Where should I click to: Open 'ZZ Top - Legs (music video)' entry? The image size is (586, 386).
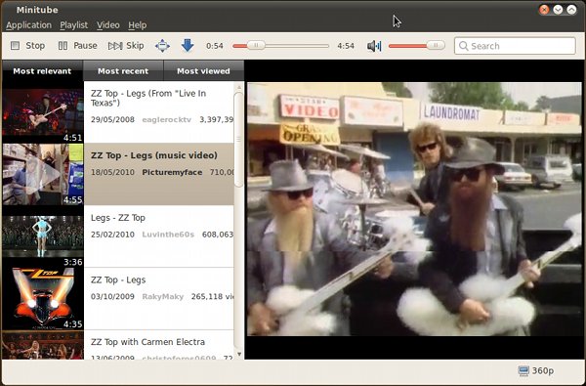pos(159,174)
